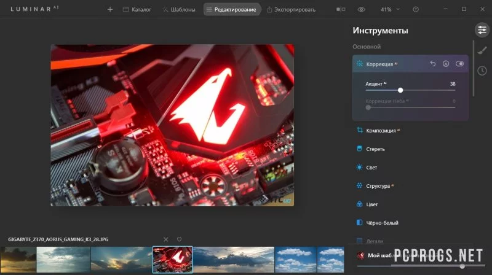Open the 41% zoom dropdown

coord(390,9)
